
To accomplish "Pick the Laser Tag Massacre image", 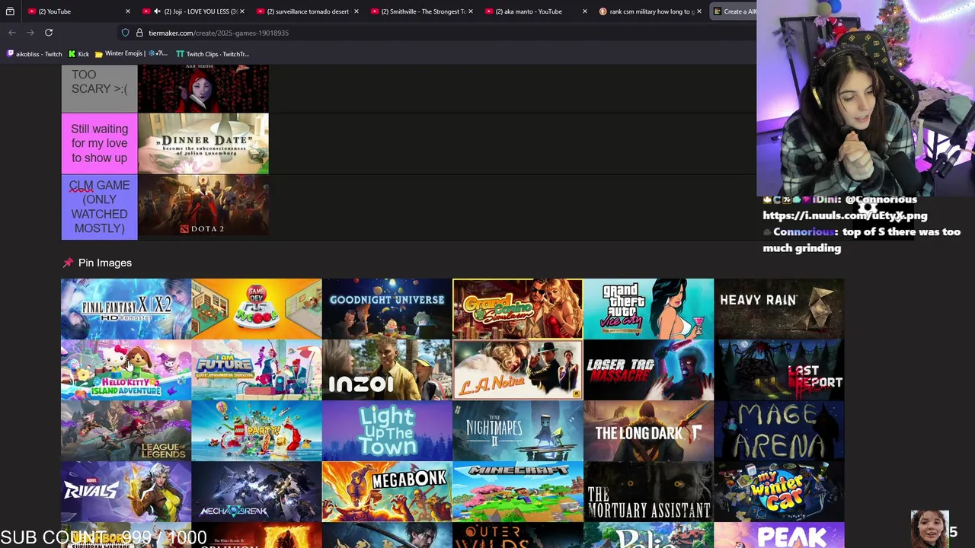I will 648,370.
